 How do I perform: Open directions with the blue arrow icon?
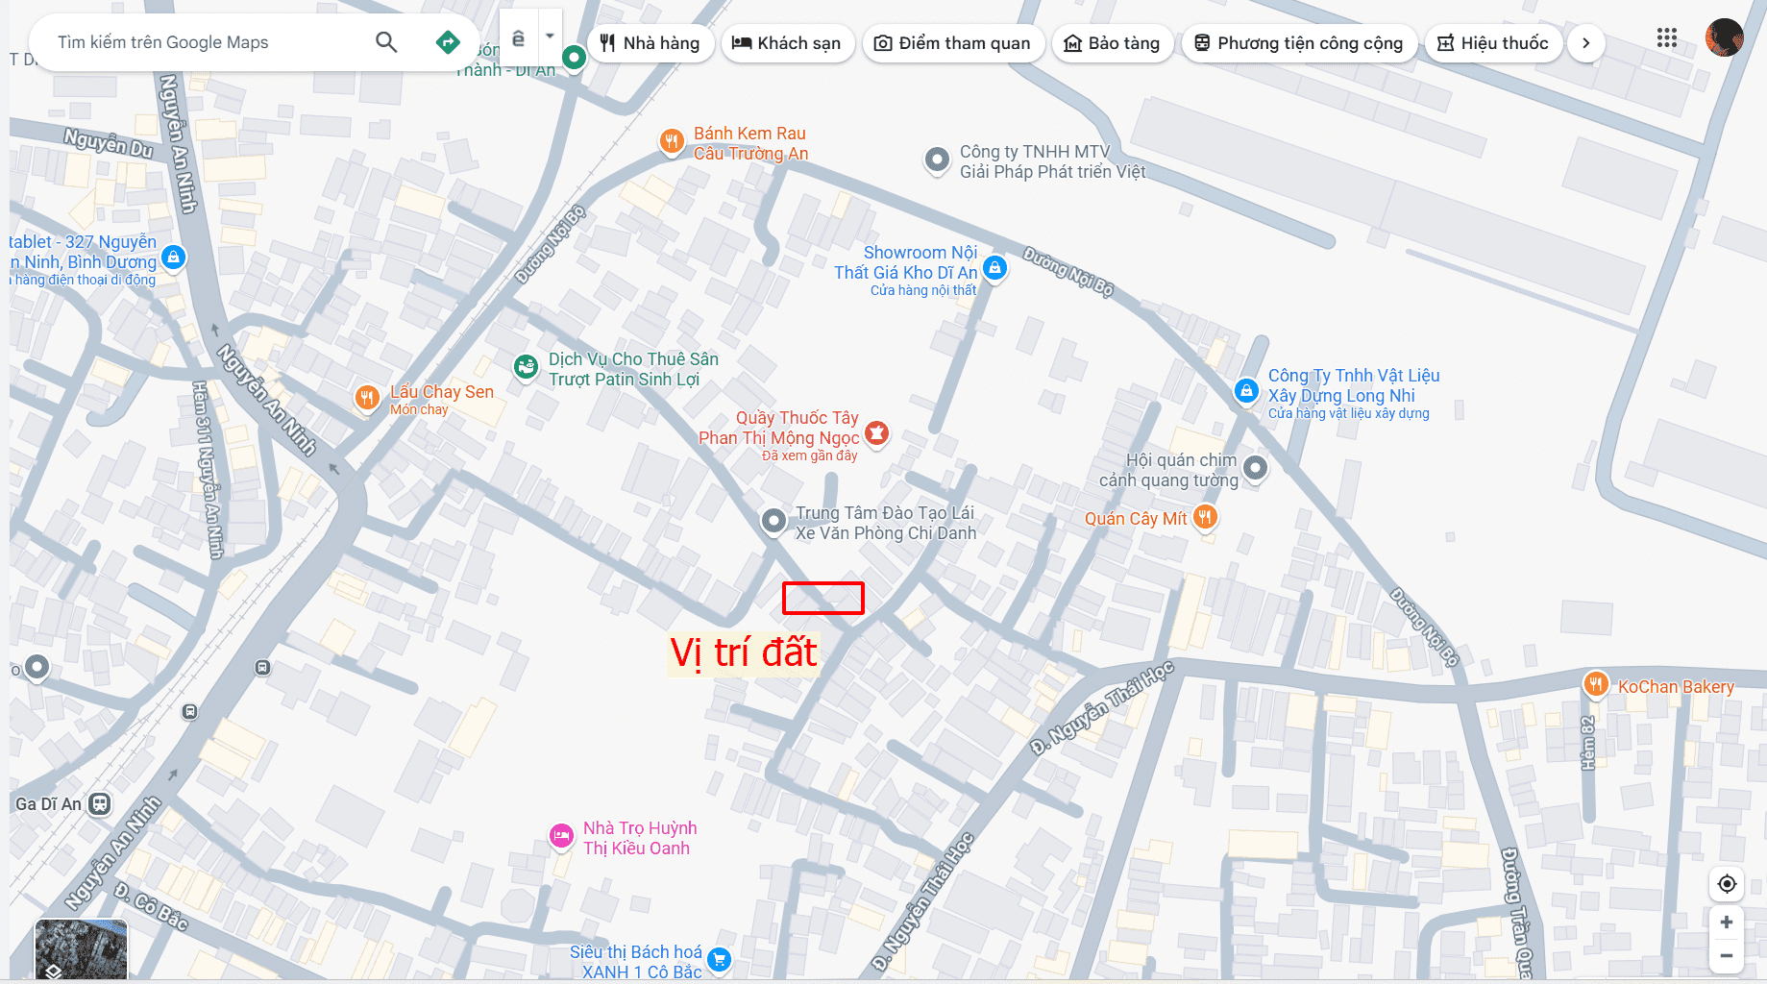[448, 42]
